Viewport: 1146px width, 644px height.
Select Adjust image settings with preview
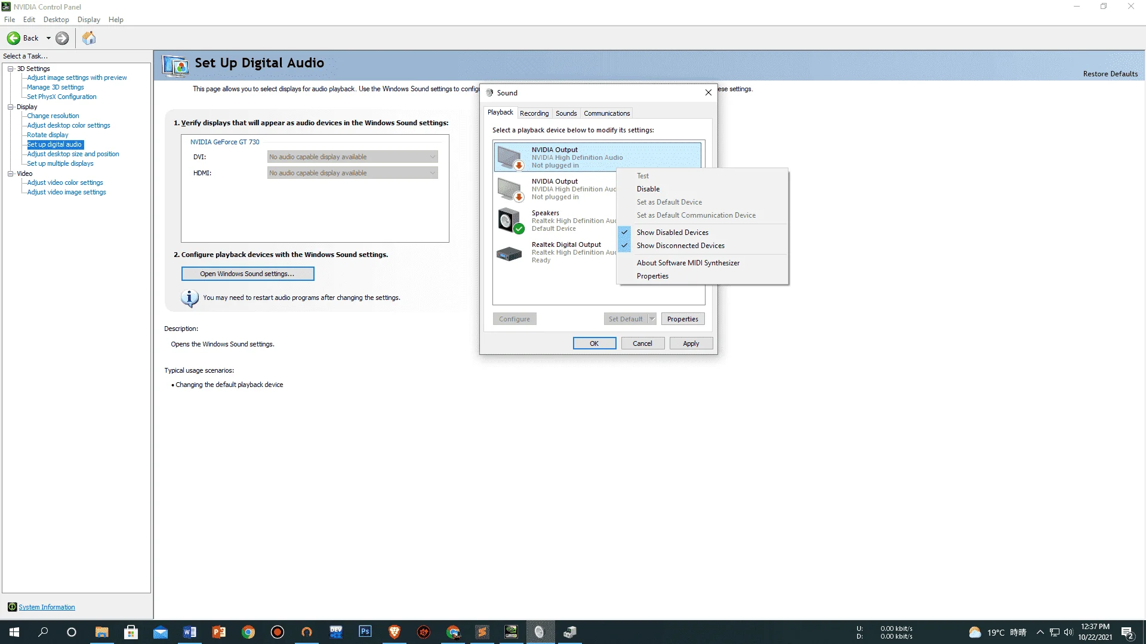[x=77, y=78]
